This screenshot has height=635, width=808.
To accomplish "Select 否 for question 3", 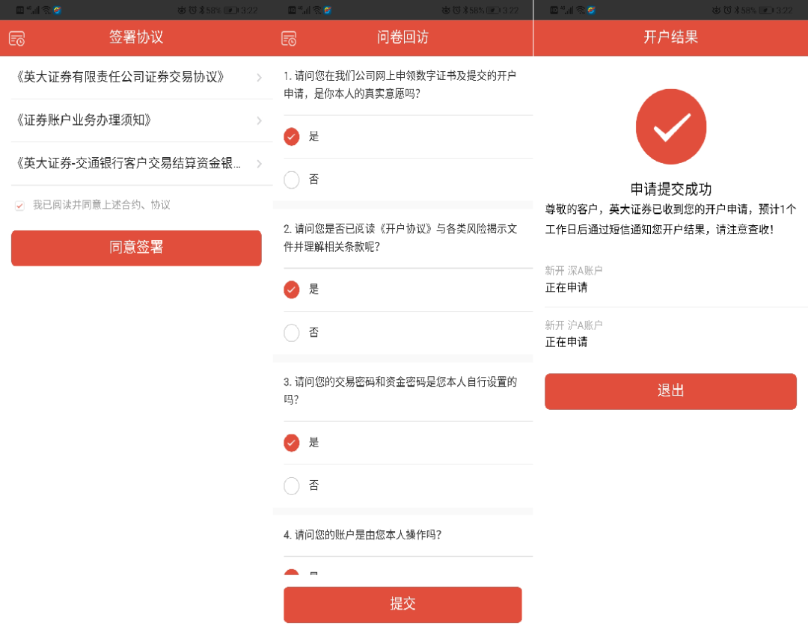I will tap(292, 485).
